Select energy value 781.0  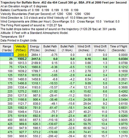pyautogui.click(x=35, y=108)
